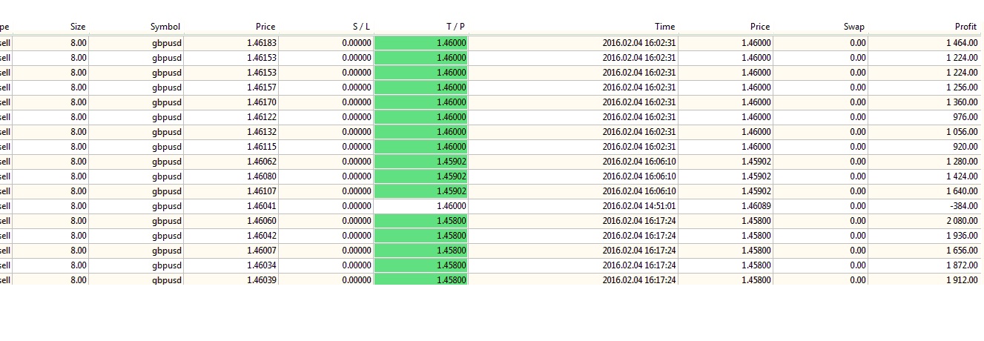This screenshot has height=341, width=984.
Task: Click the Symbol column header
Action: tap(165, 27)
